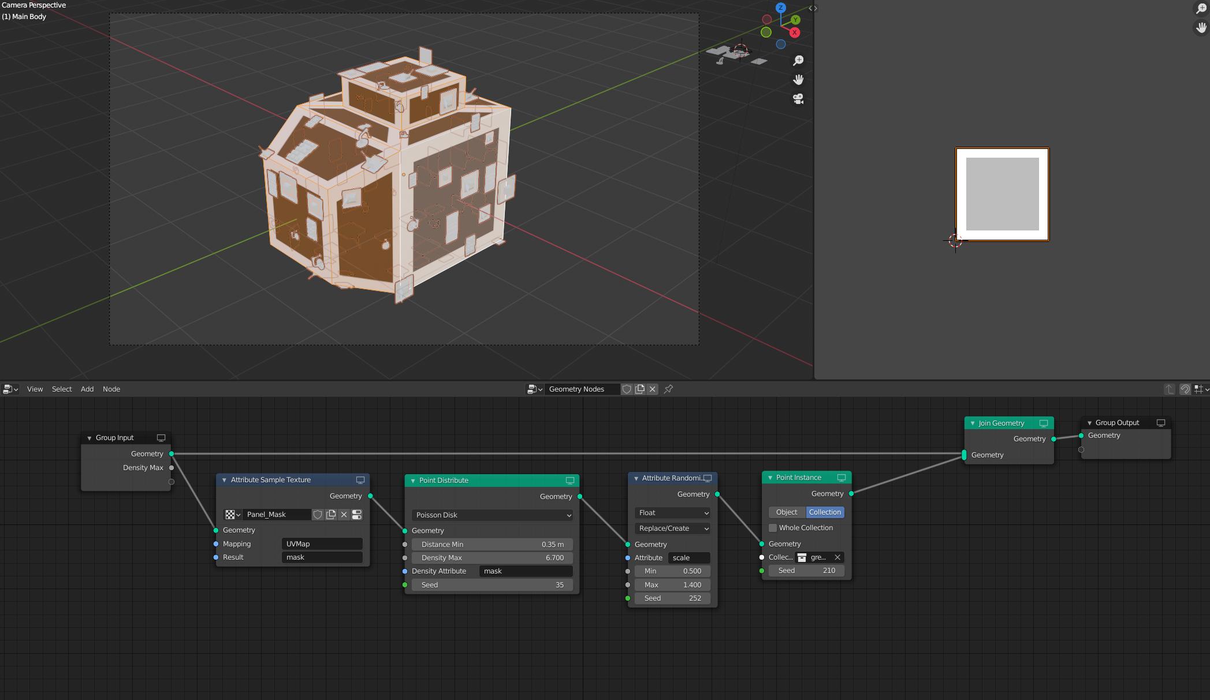The width and height of the screenshot is (1210, 700).
Task: Click the UV editor zoom magnifier icon
Action: [x=1201, y=8]
